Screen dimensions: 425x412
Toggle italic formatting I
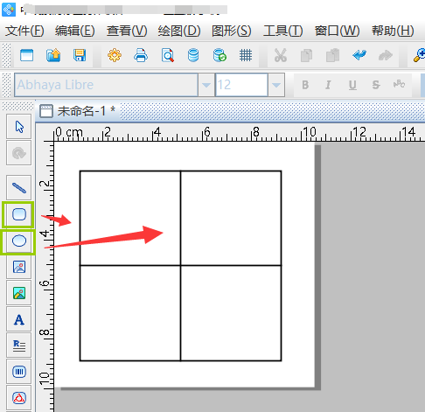coord(328,85)
